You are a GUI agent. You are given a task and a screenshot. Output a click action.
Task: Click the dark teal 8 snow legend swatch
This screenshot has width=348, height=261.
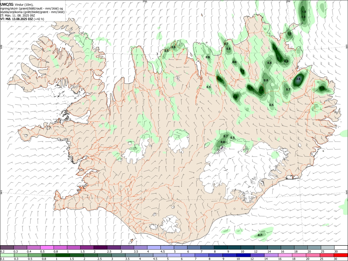pos(220,247)
